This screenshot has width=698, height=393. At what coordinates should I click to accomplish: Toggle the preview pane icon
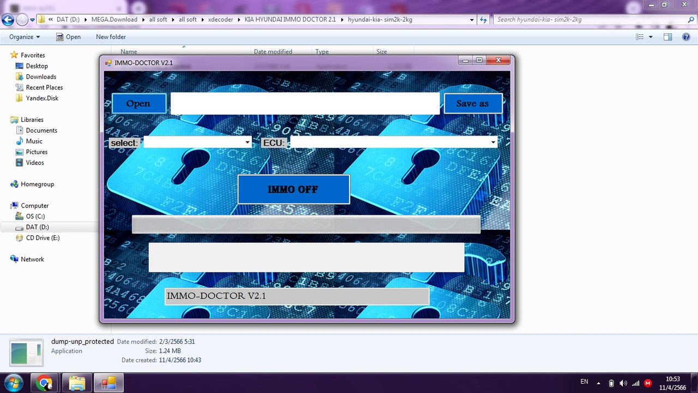(x=667, y=37)
